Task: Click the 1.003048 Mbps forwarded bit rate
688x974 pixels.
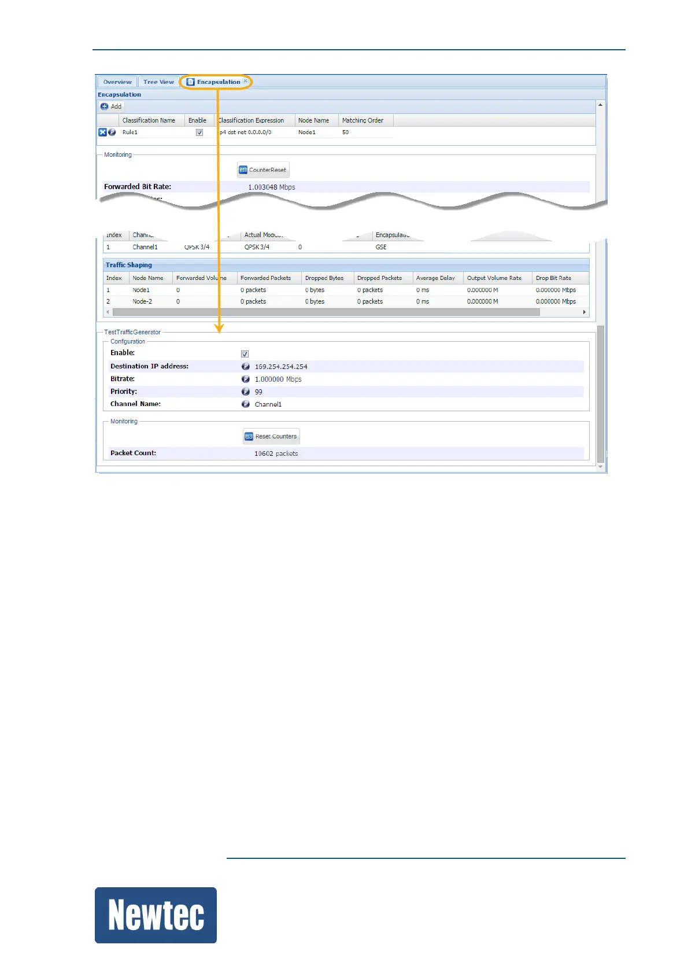Action: 272,187
